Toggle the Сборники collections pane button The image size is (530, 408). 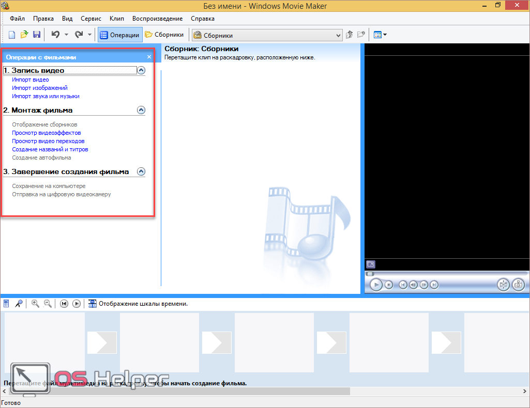164,35
